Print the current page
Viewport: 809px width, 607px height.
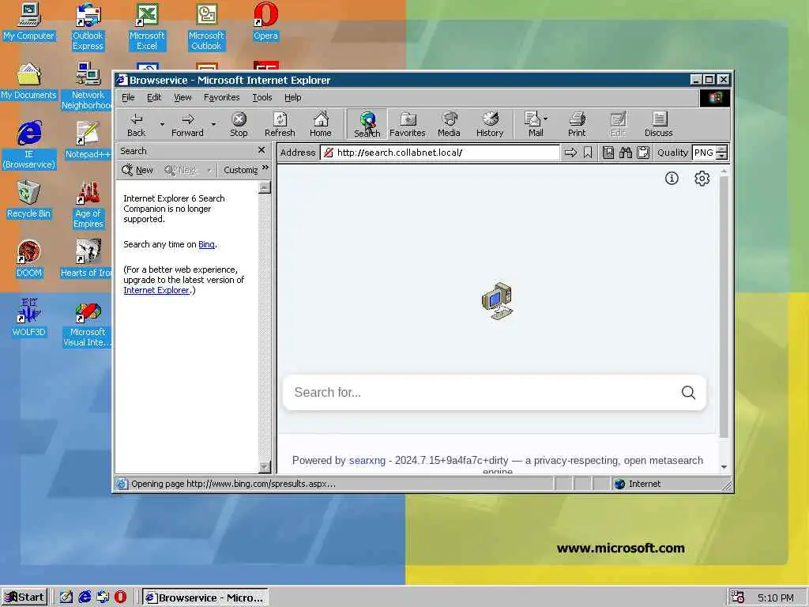pos(577,124)
